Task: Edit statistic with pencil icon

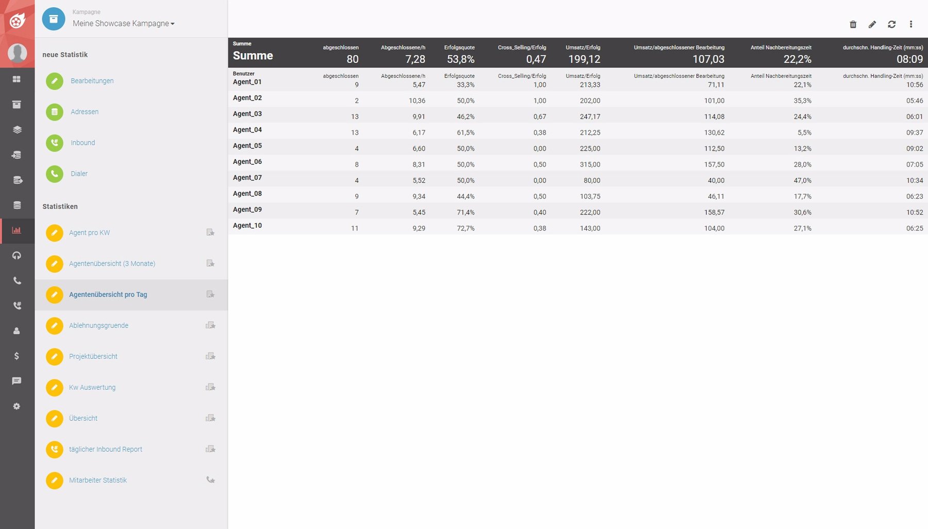Action: click(872, 24)
